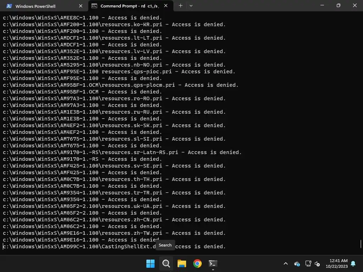Click the resources.lt-LT.pri output line

[114, 38]
